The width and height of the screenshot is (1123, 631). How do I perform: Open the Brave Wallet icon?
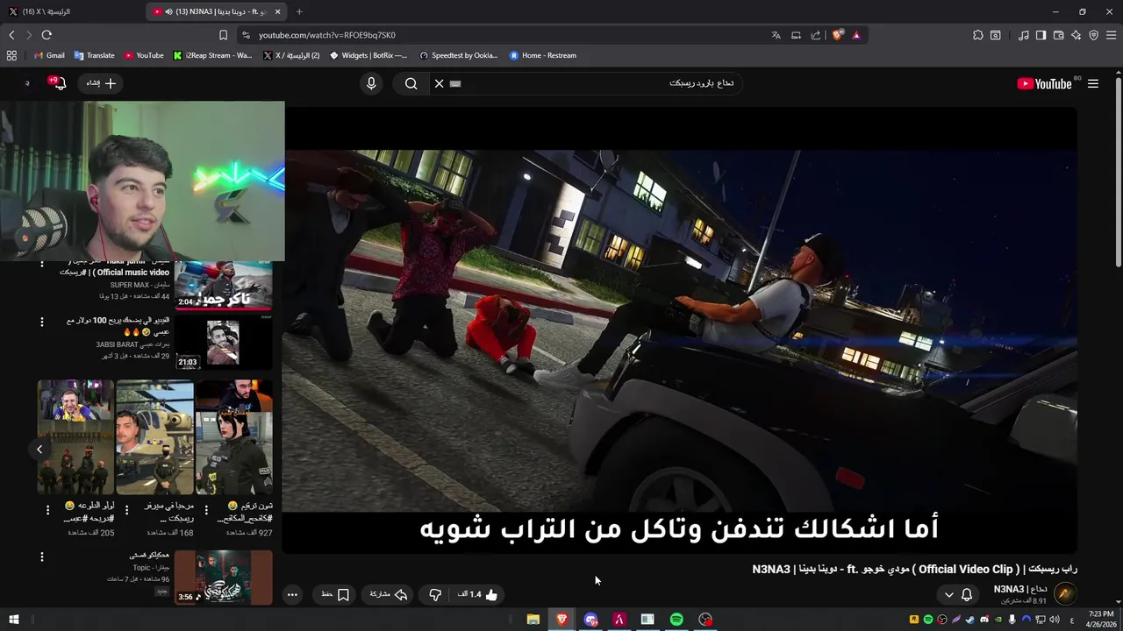(1058, 35)
